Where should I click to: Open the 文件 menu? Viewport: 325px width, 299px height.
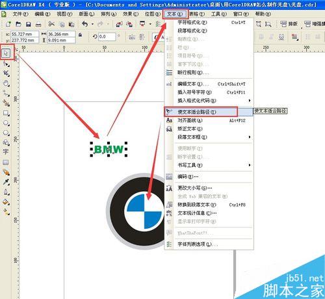[20, 14]
